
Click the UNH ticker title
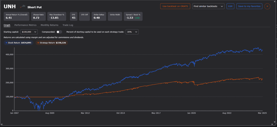(x=10, y=7)
